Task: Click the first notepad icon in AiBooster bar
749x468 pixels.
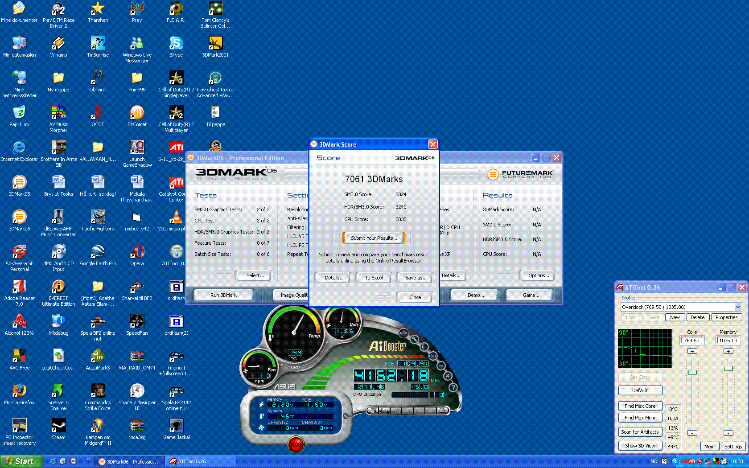Action: click(x=374, y=411)
